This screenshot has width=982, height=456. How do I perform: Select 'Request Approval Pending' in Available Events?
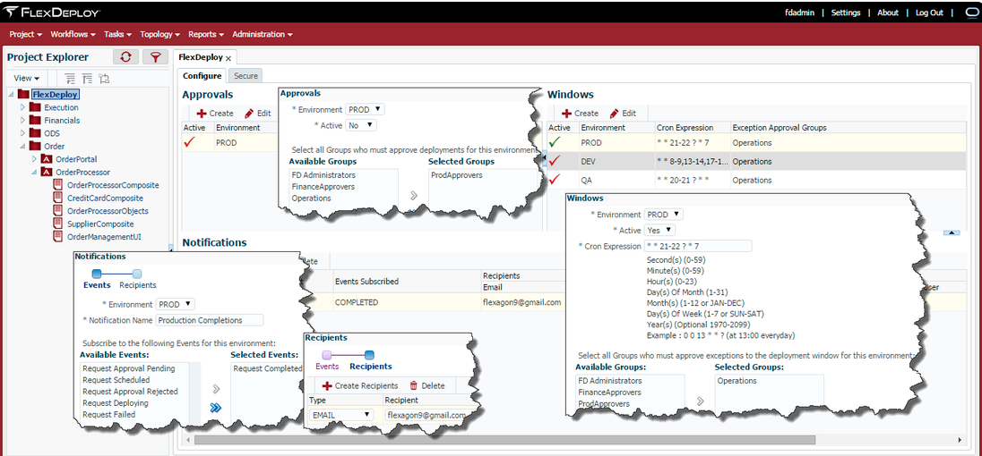pyautogui.click(x=128, y=368)
